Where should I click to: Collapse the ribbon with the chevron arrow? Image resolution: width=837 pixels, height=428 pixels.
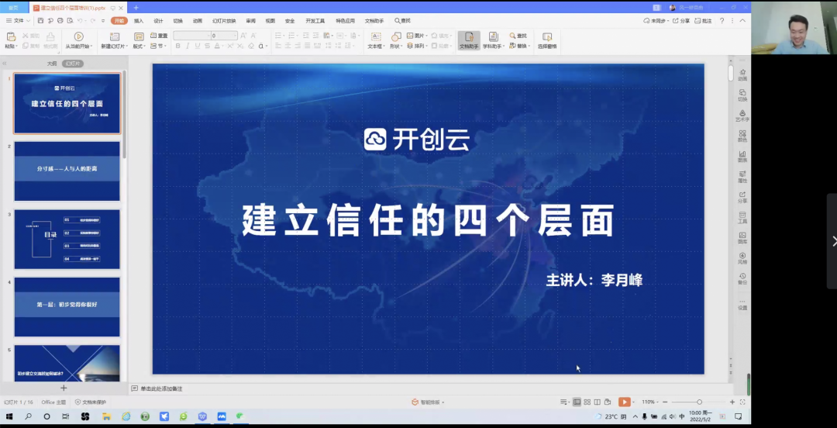click(742, 21)
